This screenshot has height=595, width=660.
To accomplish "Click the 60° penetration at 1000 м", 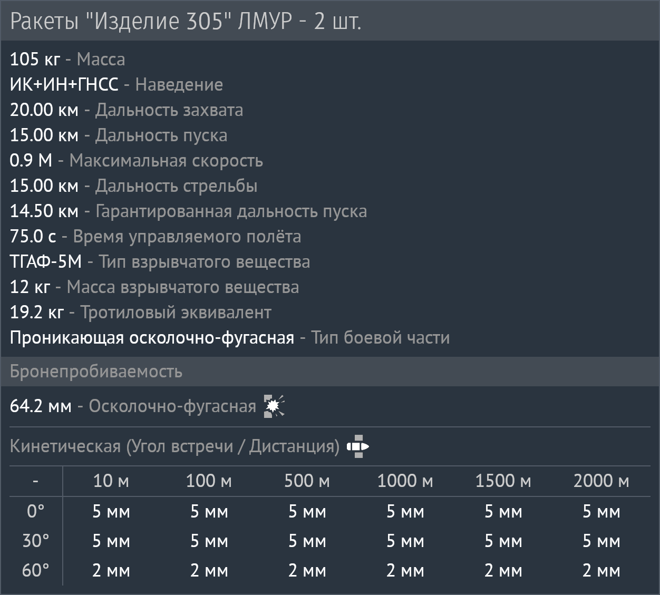I will click(x=405, y=571).
